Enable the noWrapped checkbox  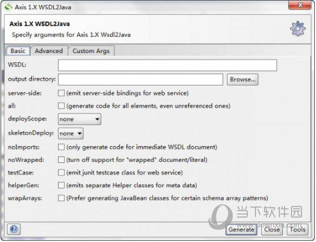click(61, 159)
